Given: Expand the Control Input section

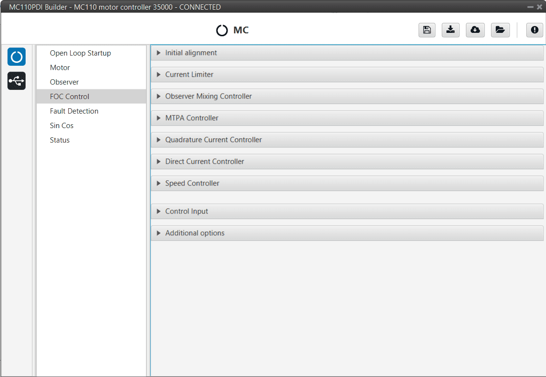Looking at the screenshot, I should coord(347,212).
